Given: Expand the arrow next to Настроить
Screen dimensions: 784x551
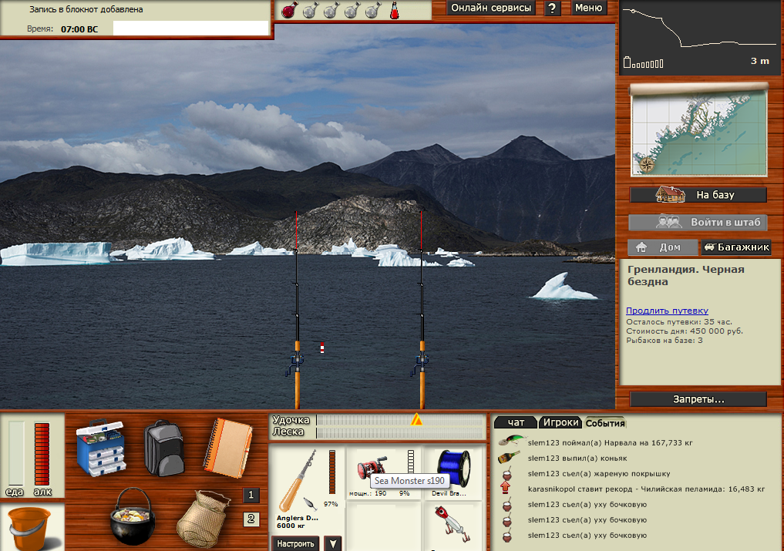Looking at the screenshot, I should click(332, 543).
